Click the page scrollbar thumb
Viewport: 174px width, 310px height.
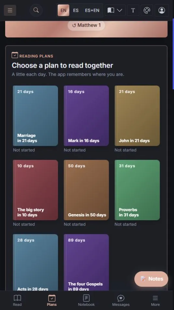pos(173,54)
